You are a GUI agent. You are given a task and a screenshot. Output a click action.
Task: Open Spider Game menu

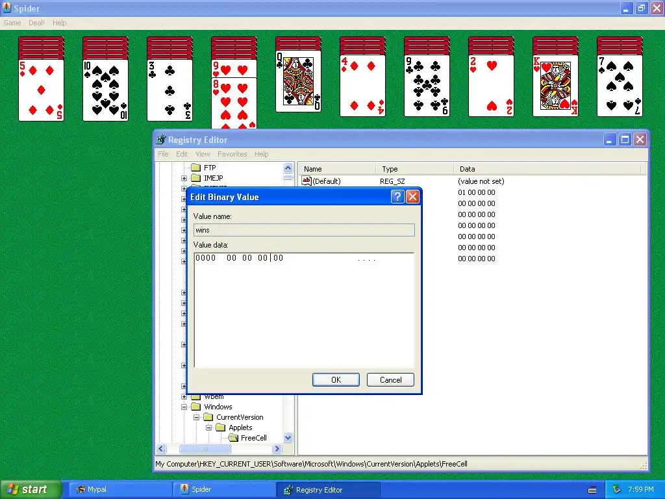(x=12, y=23)
